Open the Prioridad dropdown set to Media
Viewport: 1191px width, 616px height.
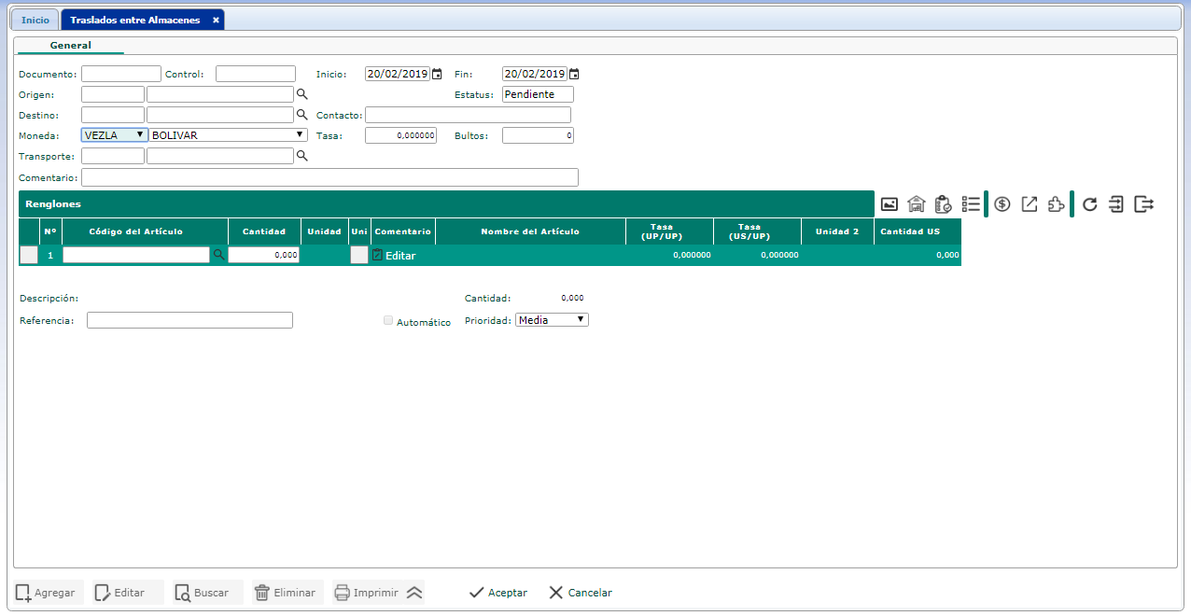(552, 320)
